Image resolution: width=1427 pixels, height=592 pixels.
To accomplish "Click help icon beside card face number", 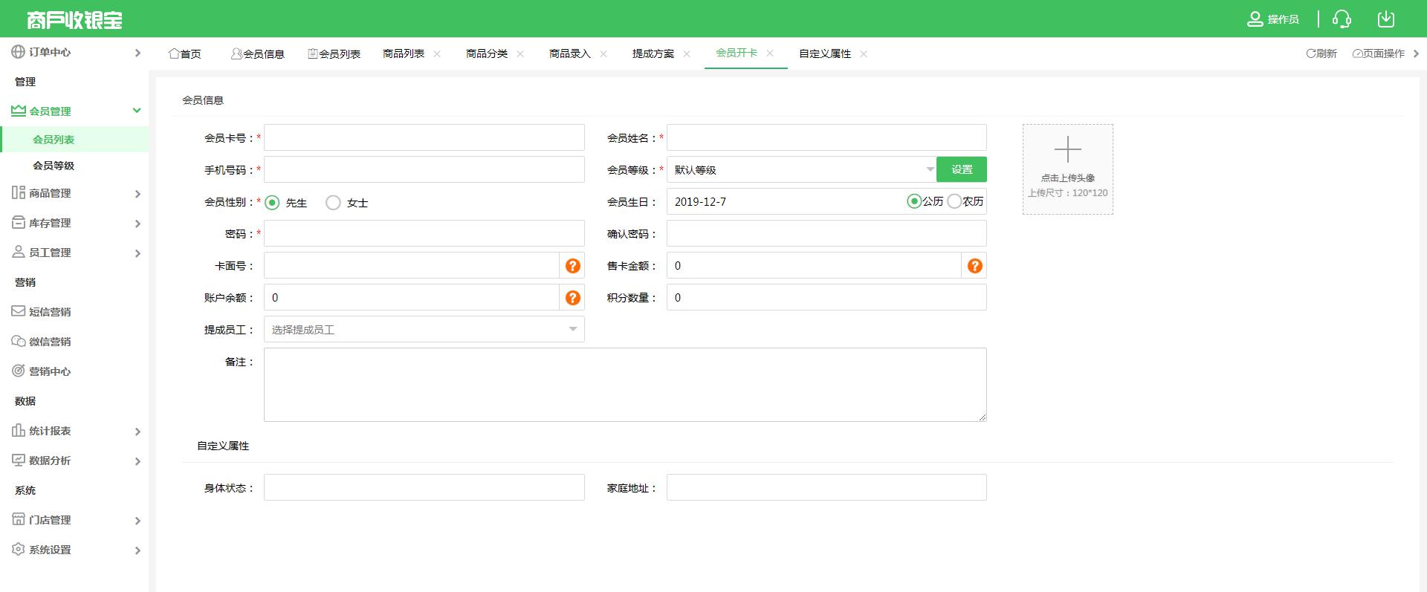I will (x=572, y=266).
